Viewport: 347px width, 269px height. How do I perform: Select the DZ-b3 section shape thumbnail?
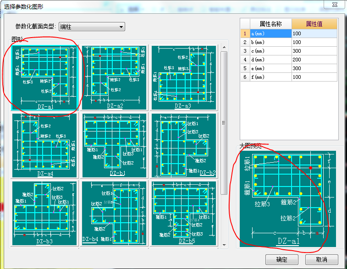click(44, 213)
